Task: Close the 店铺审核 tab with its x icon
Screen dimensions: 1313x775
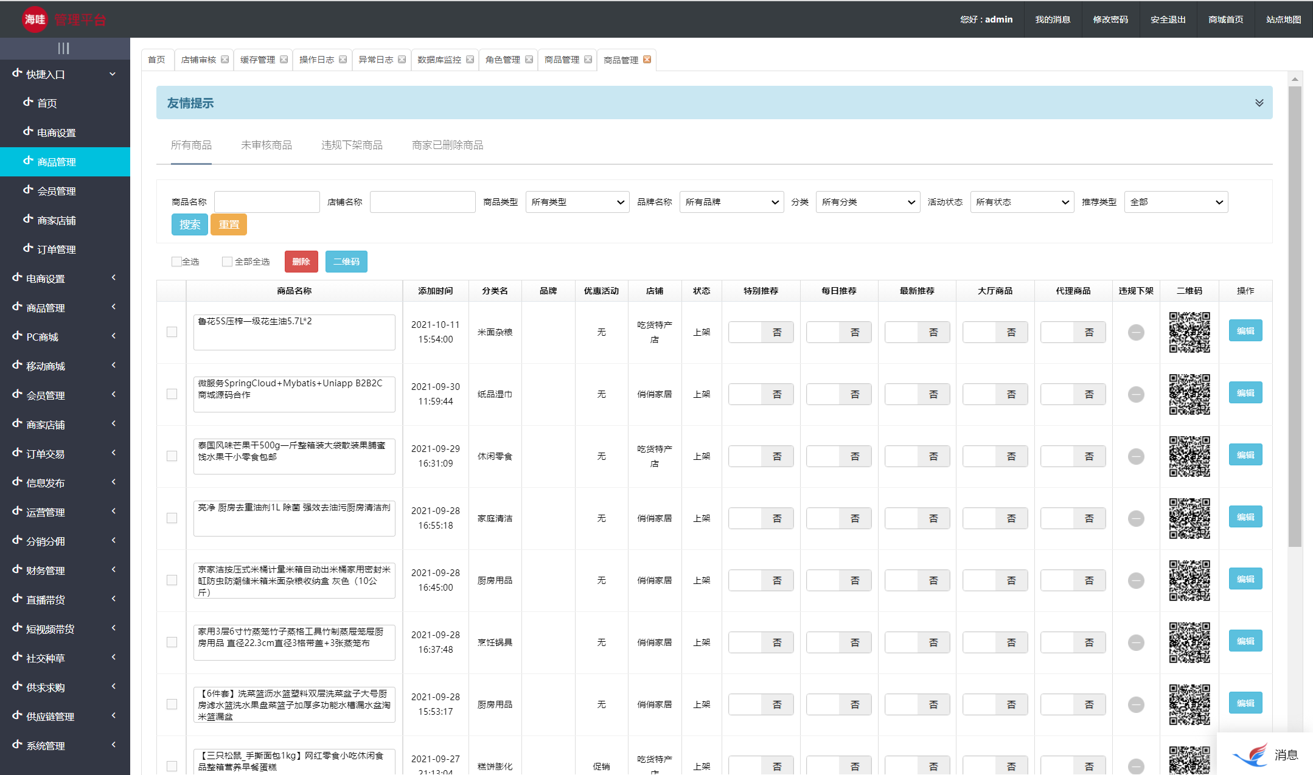Action: coord(225,60)
